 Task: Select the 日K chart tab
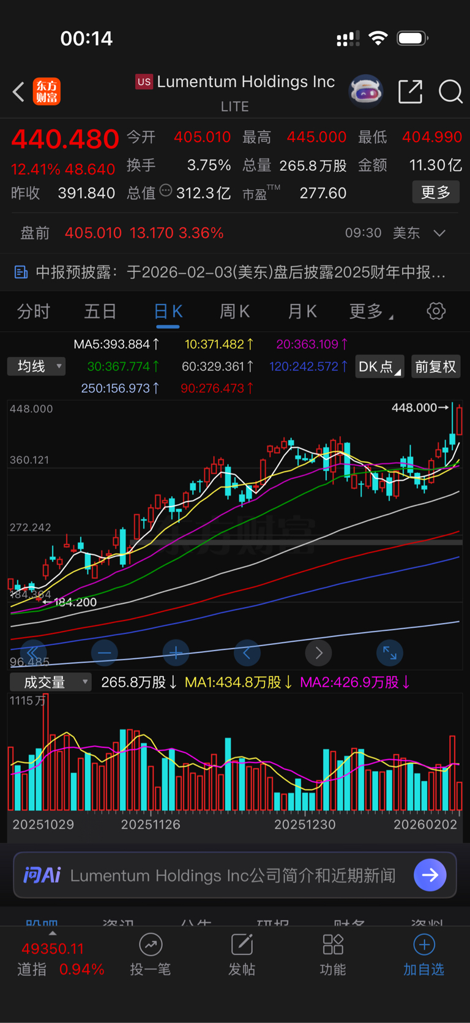pyautogui.click(x=168, y=311)
